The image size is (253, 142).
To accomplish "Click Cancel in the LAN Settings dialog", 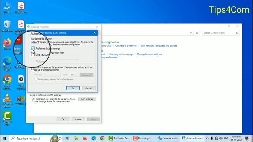I will (89, 88).
